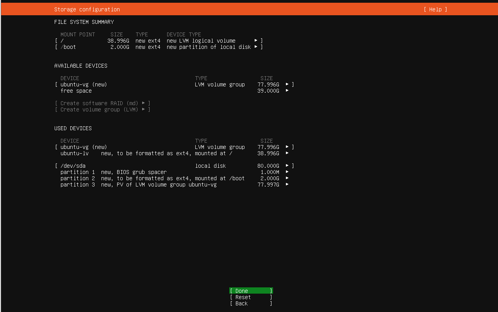The width and height of the screenshot is (498, 312).
Task: Expand arrow for partition 2 /boot
Action: (x=287, y=178)
